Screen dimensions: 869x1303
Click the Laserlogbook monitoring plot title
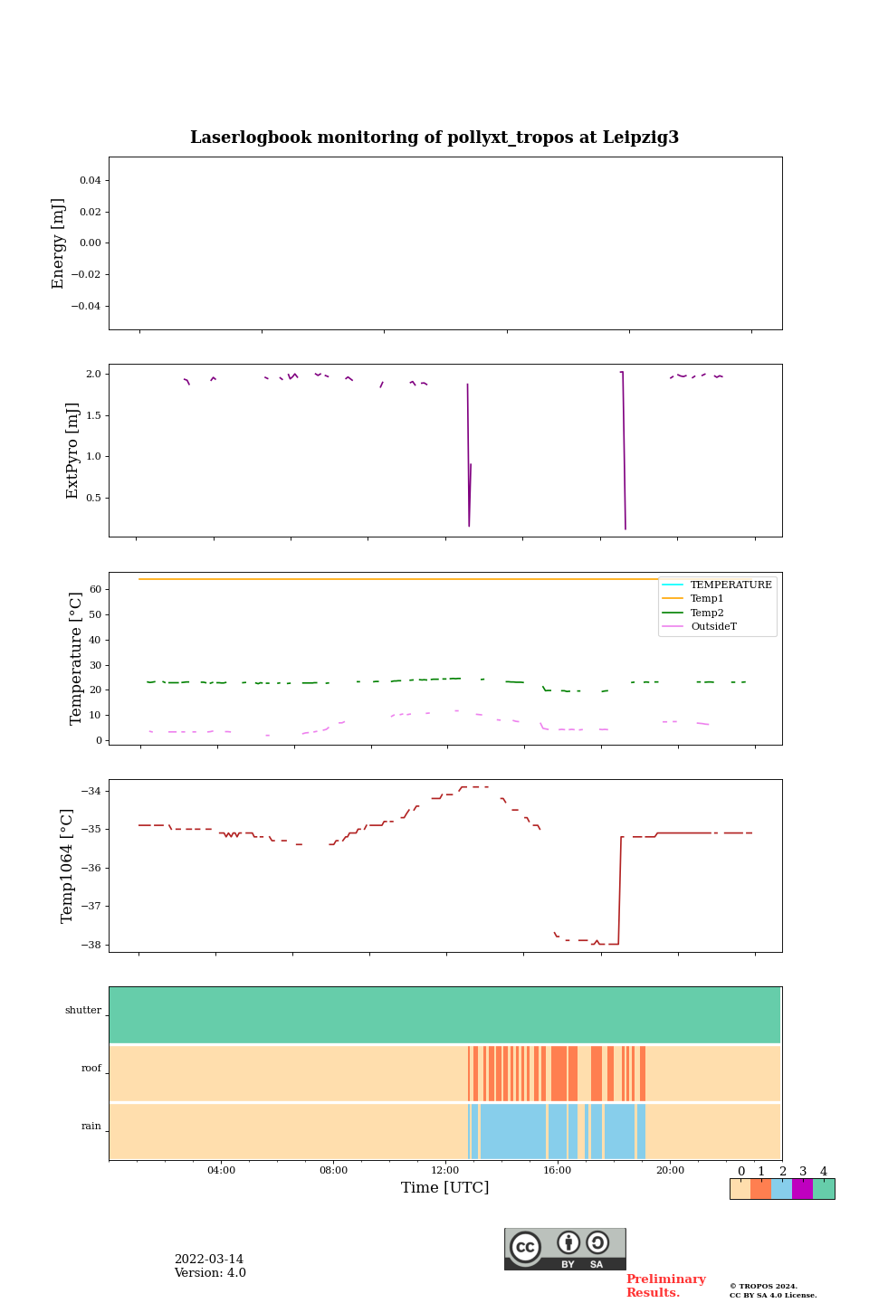(434, 138)
